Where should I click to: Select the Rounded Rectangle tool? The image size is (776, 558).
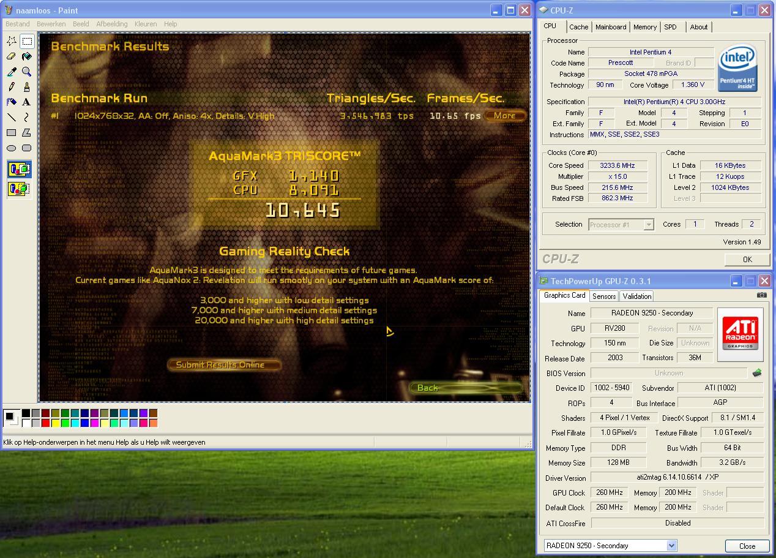click(x=27, y=148)
